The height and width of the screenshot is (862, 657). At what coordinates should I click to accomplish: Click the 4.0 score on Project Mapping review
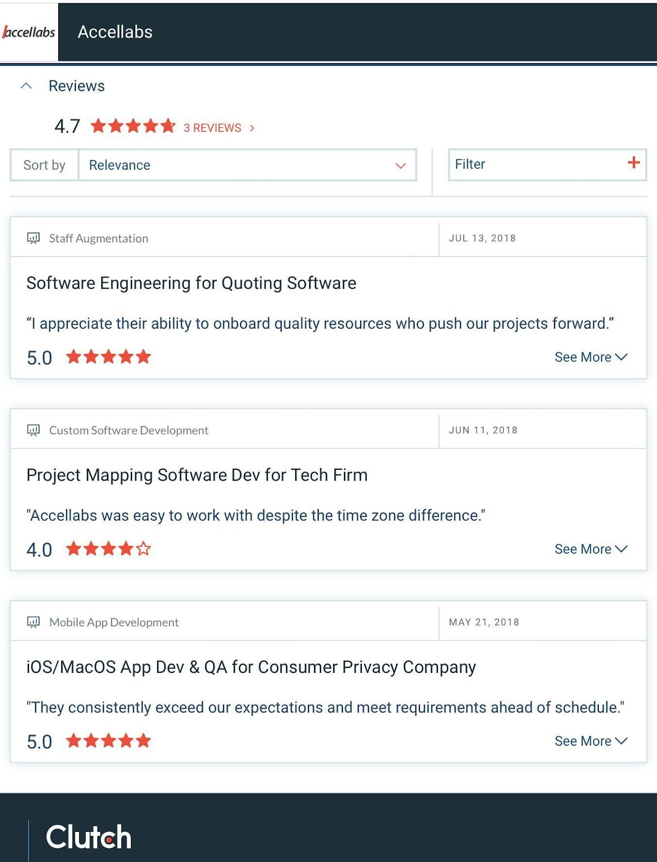[39, 550]
